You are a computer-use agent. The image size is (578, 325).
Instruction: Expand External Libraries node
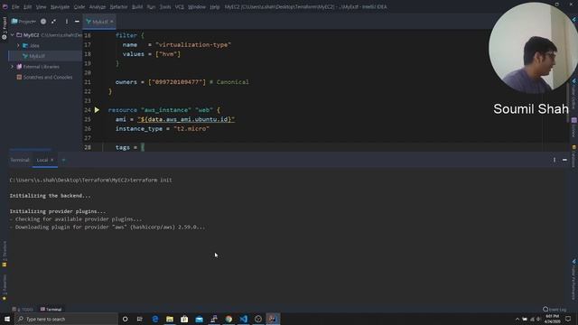coord(12,67)
